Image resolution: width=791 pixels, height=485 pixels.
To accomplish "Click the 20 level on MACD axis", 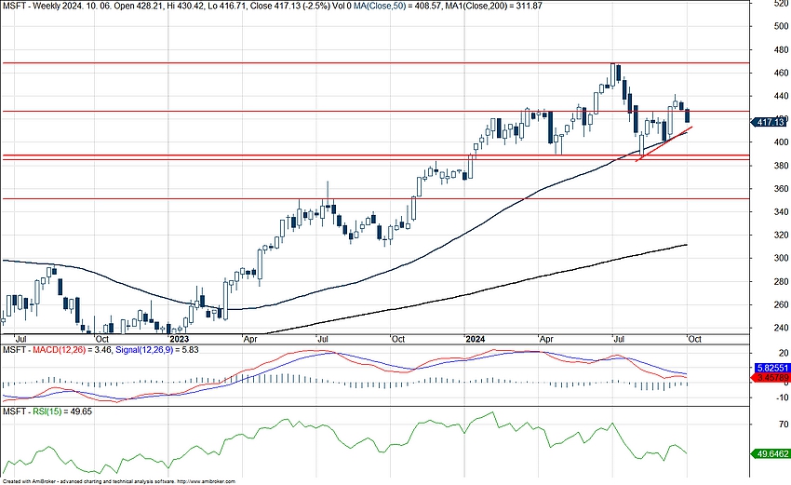I will (784, 353).
